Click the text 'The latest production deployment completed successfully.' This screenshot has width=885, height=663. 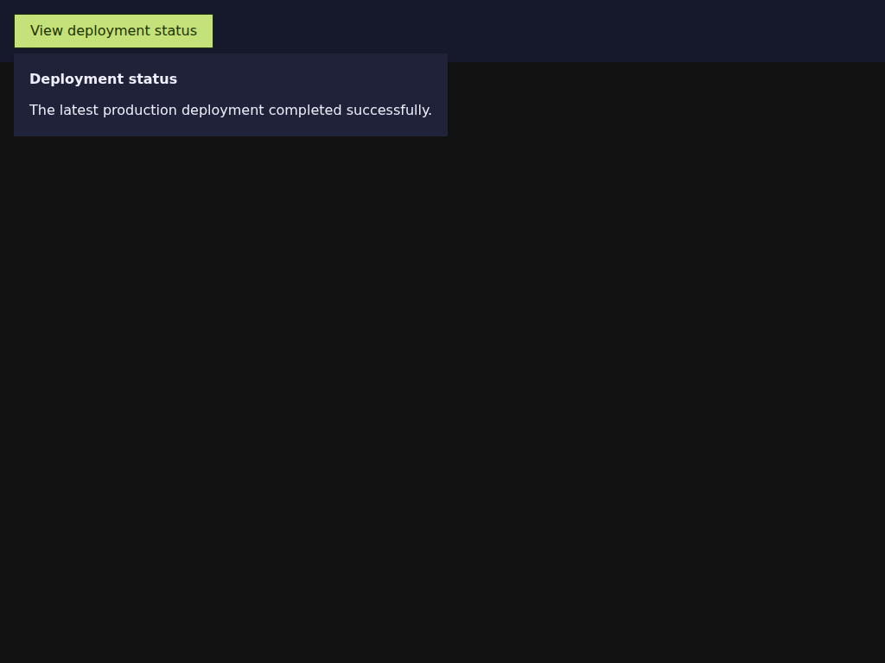tap(230, 110)
